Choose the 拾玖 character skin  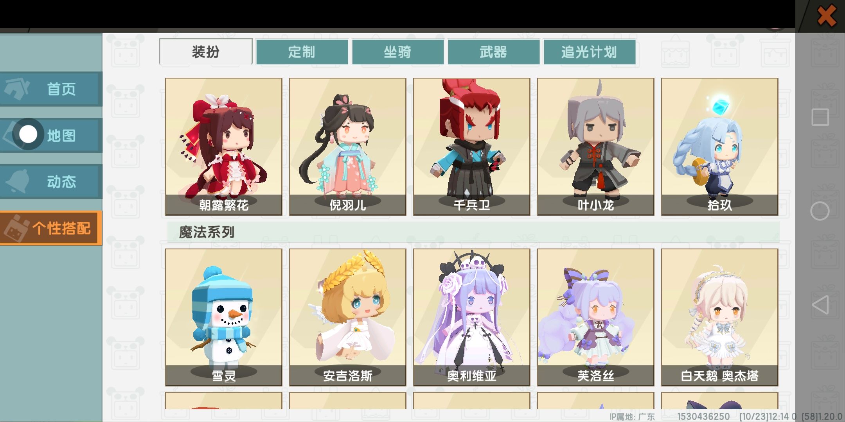[720, 147]
